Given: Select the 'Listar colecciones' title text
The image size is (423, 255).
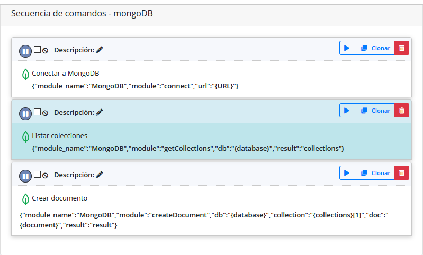Looking at the screenshot, I should click(60, 135).
